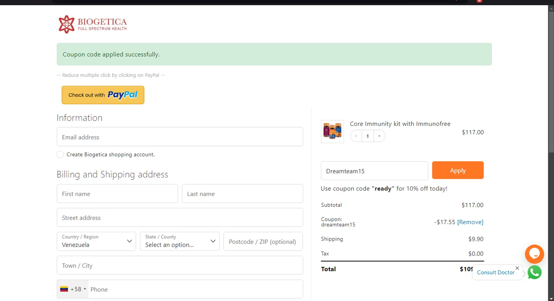The width and height of the screenshot is (554, 301).
Task: Open the State / County dropdown
Action: click(x=180, y=241)
